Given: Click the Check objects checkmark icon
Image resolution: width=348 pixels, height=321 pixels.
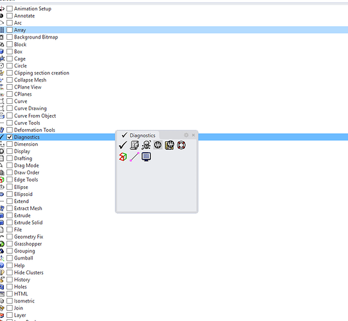Looking at the screenshot, I should [123, 145].
